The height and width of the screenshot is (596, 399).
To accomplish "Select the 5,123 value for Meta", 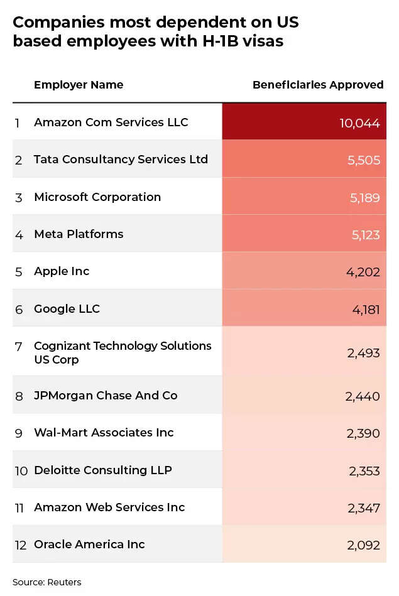I will tap(363, 235).
